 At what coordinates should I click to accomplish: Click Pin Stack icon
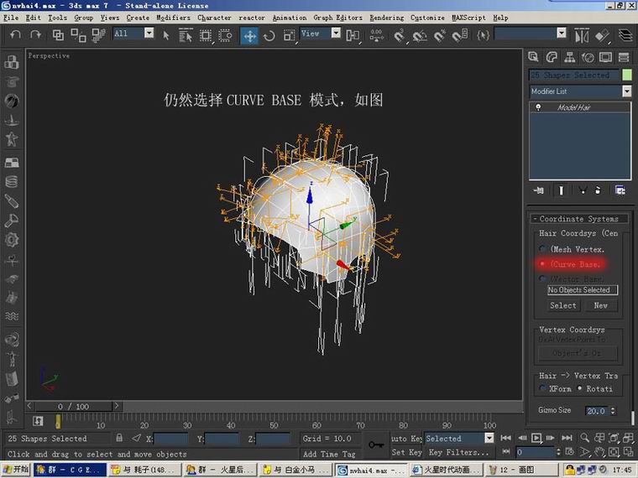[x=539, y=190]
